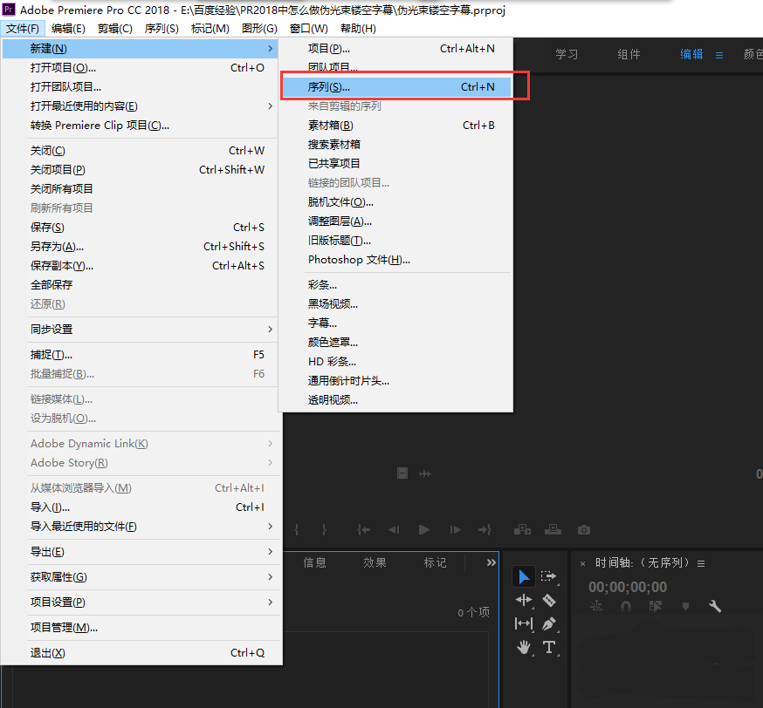Open the 剪辑(C) menu

pos(115,28)
